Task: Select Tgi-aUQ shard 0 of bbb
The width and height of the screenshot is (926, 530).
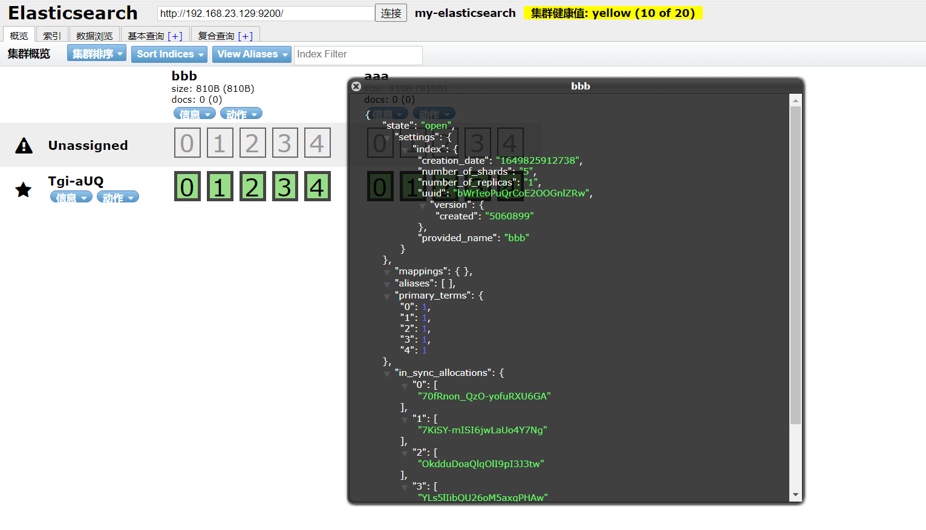Action: coord(187,187)
